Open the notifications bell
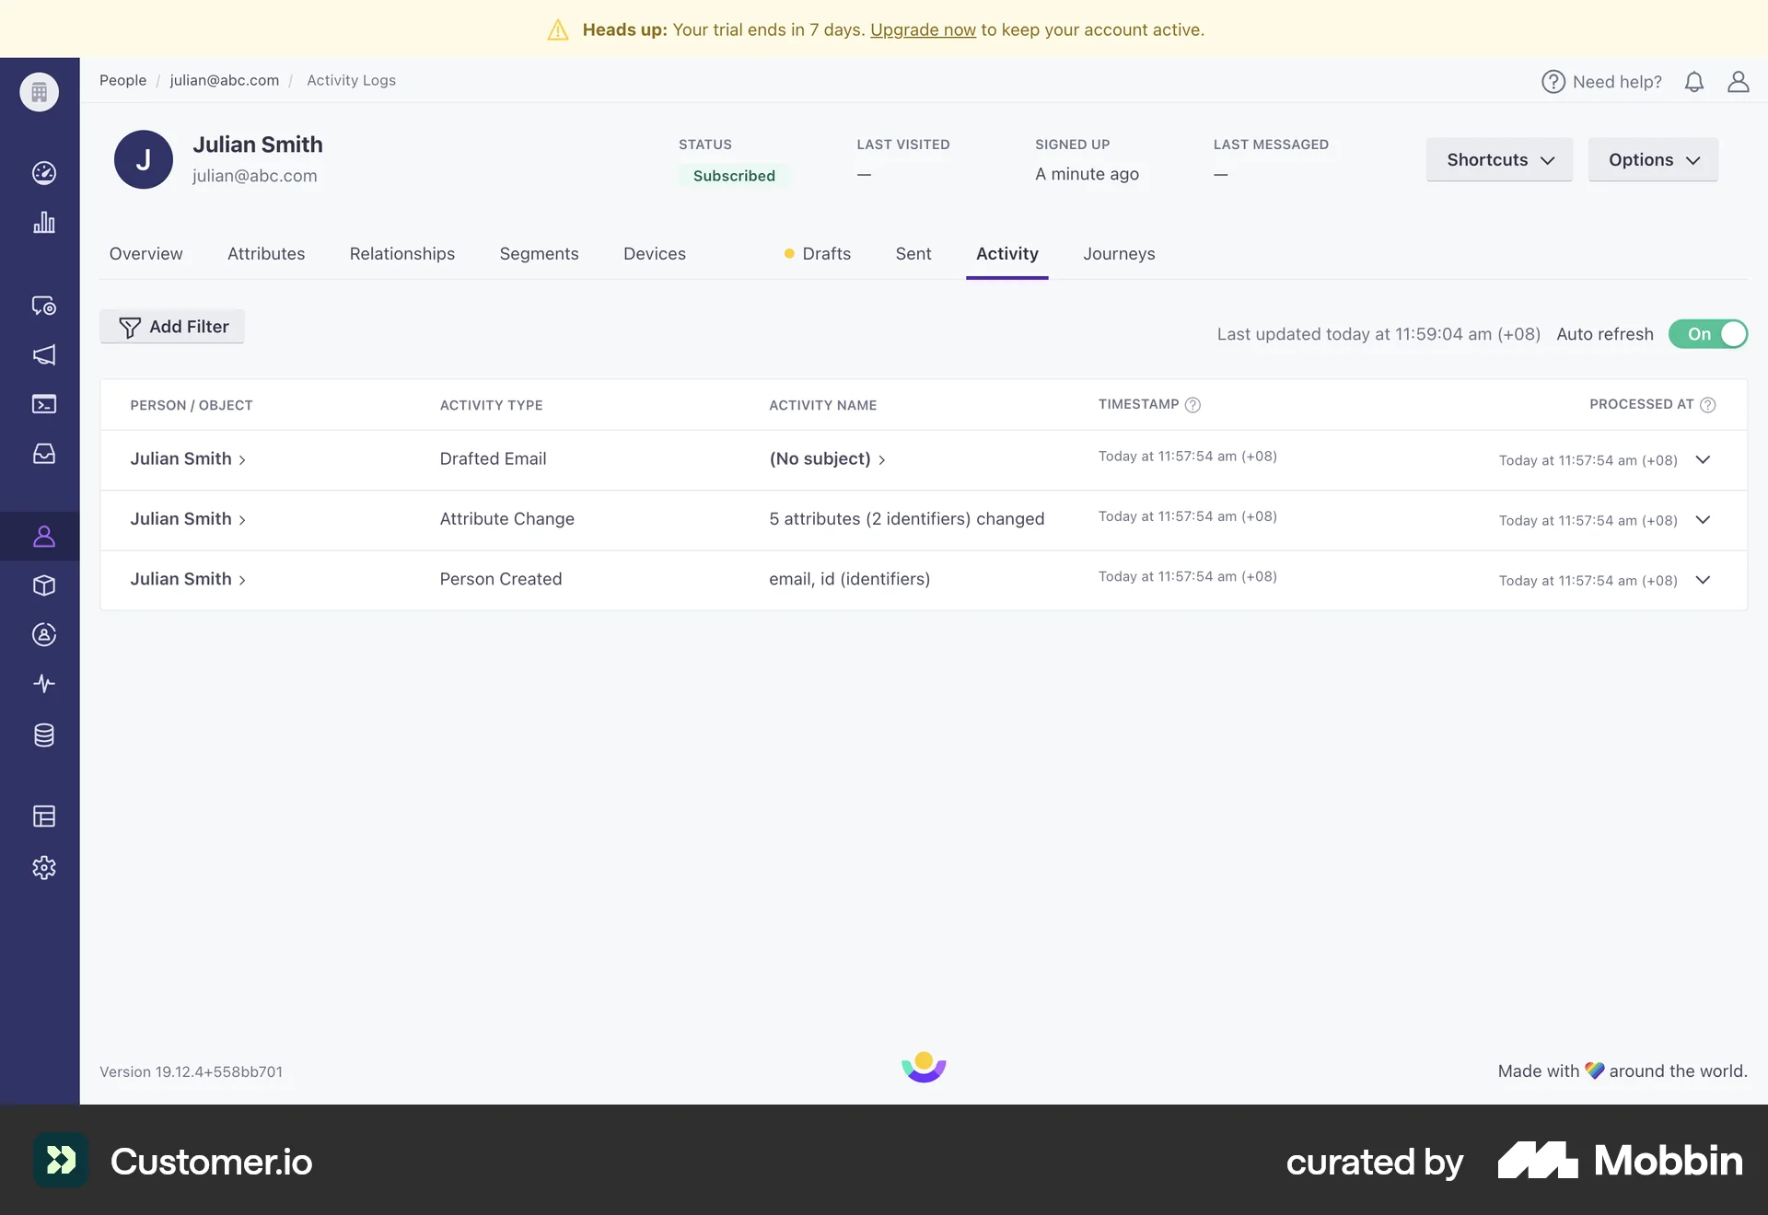1768x1215 pixels. tap(1694, 81)
